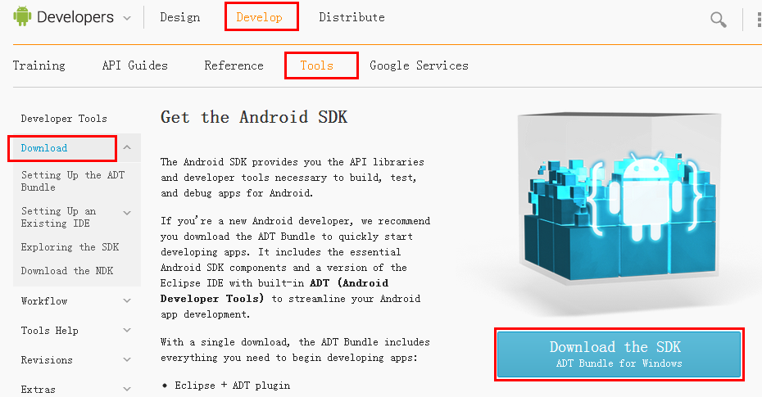Open Download the NDK page

click(x=67, y=271)
